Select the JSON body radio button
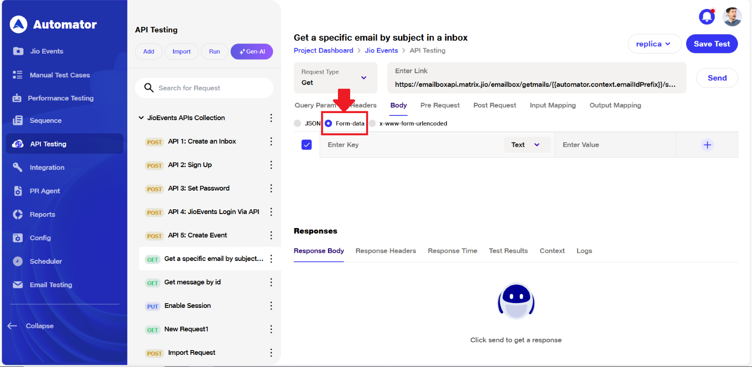 [298, 123]
